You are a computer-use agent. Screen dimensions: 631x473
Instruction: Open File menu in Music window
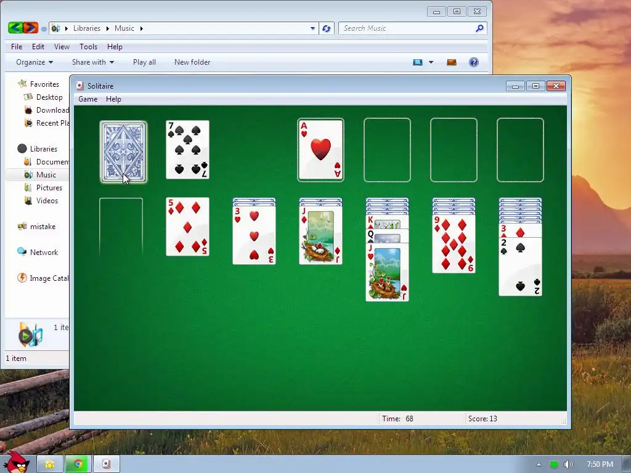17,47
